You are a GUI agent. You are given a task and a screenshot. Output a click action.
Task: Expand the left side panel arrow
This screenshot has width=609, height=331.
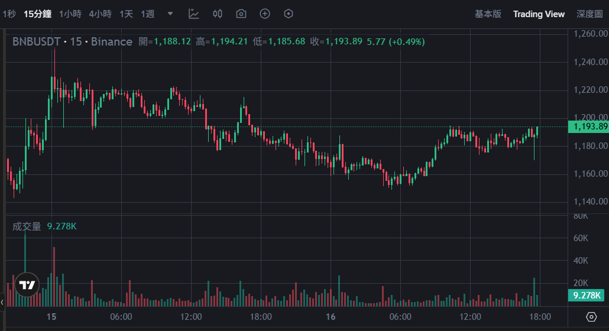point(2,303)
